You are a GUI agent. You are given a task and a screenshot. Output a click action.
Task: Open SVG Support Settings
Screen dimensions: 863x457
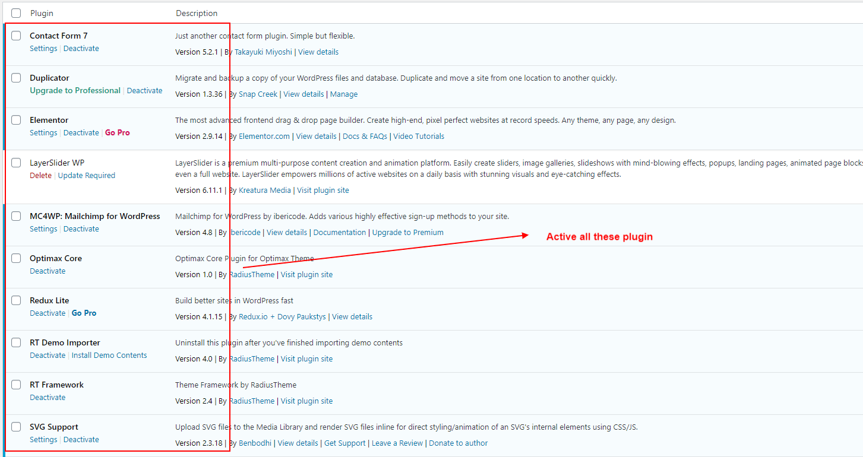[43, 440]
